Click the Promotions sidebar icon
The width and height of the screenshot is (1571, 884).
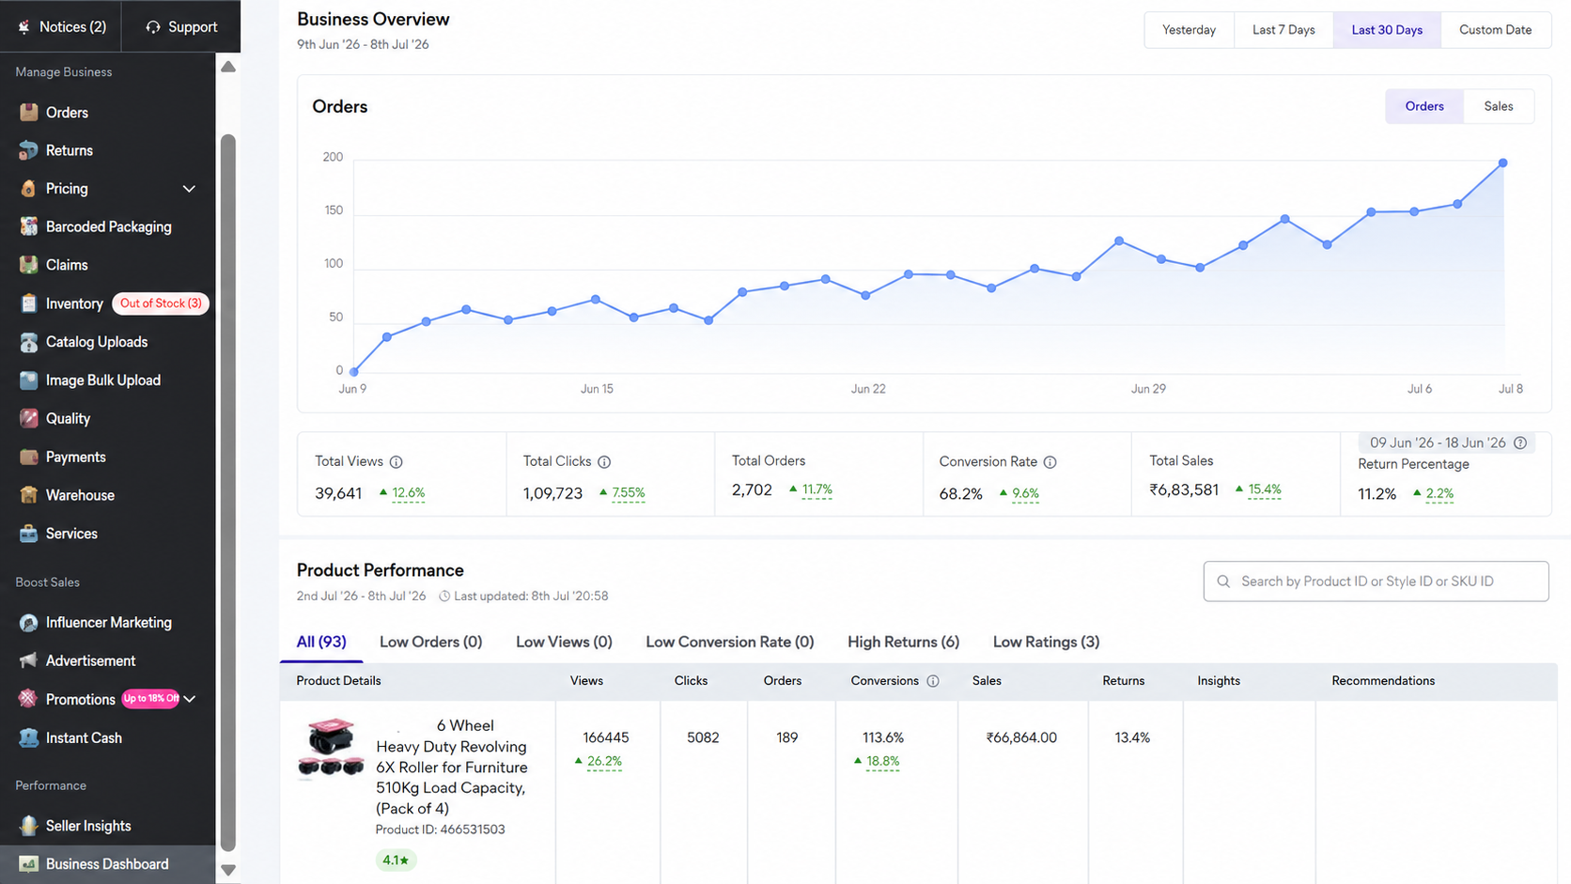[x=28, y=699]
